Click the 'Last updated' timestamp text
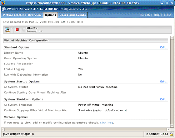 click(43, 22)
